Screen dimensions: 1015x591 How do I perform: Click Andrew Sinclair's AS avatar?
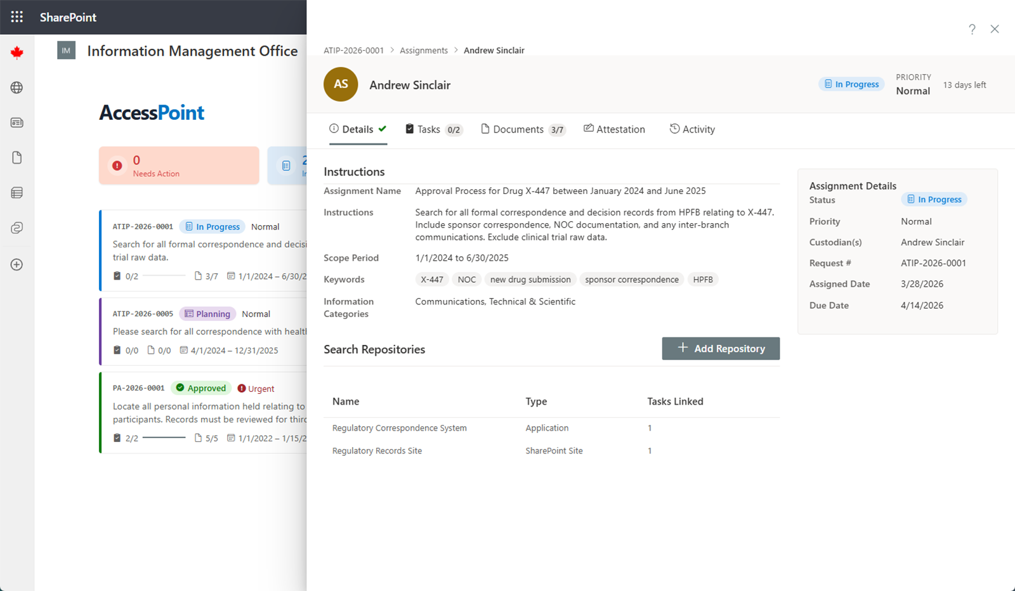(341, 84)
